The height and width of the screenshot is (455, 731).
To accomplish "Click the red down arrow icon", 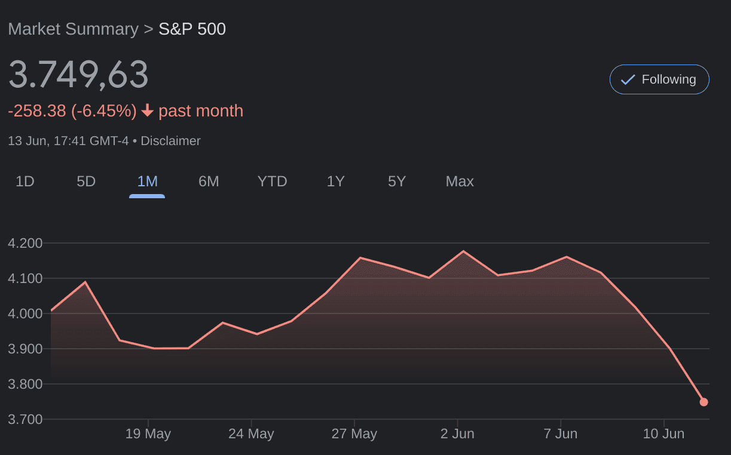I will 148,111.
